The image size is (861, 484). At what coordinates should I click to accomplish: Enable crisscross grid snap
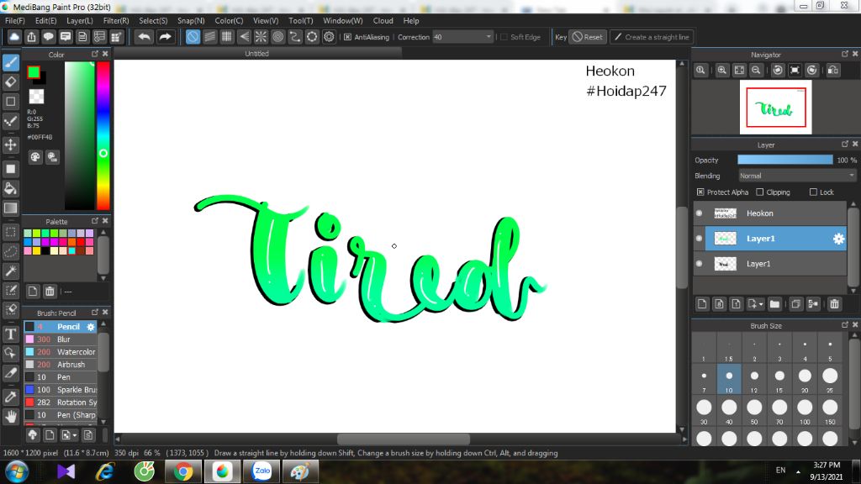[227, 37]
